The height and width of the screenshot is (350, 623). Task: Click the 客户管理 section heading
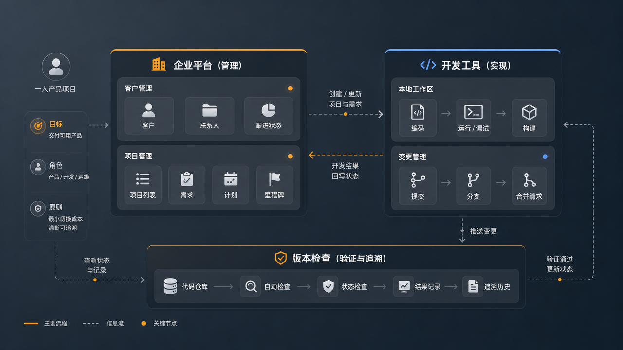click(138, 88)
